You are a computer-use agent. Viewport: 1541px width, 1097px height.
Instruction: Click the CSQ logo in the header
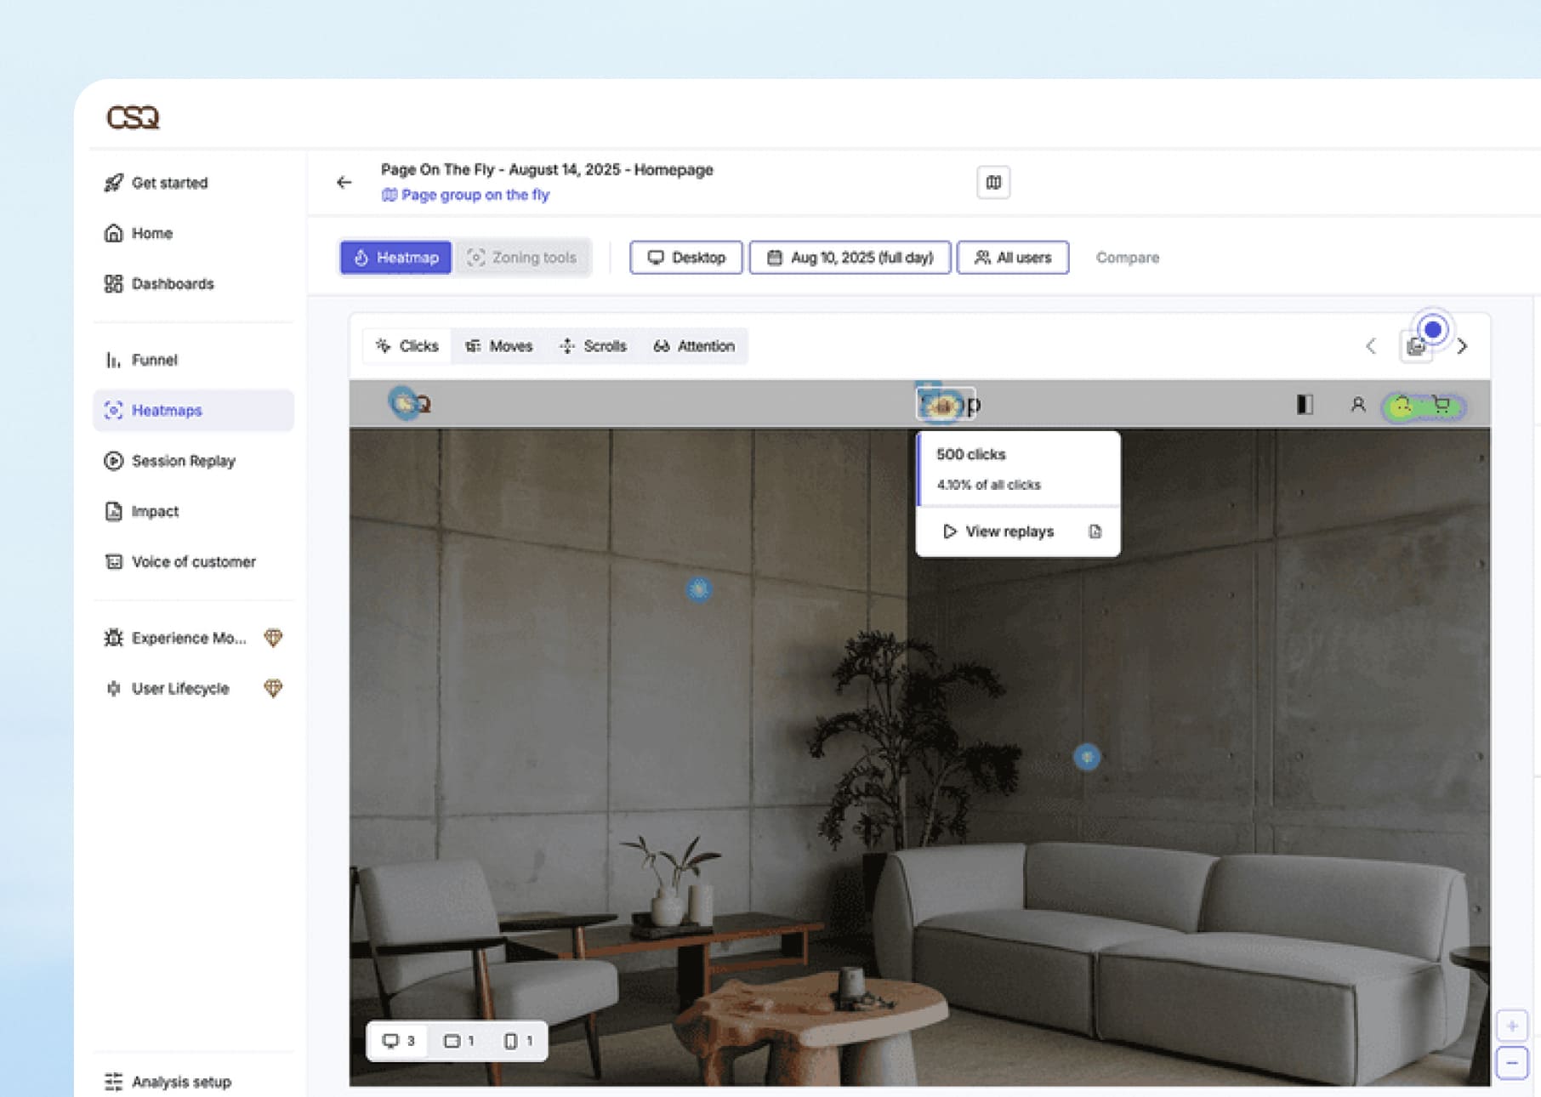(133, 117)
